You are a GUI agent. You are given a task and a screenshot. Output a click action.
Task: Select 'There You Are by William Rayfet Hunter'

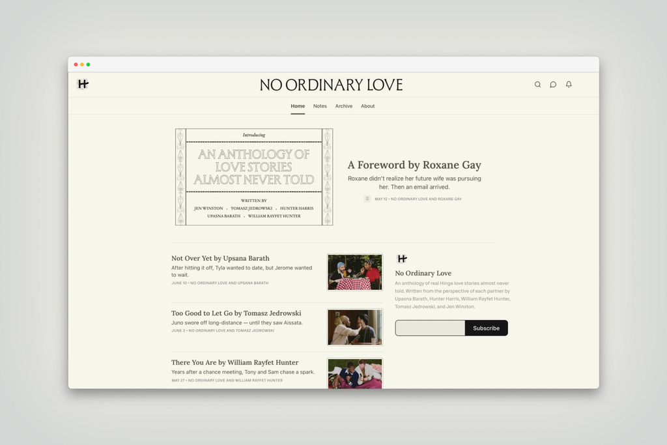[233, 362]
